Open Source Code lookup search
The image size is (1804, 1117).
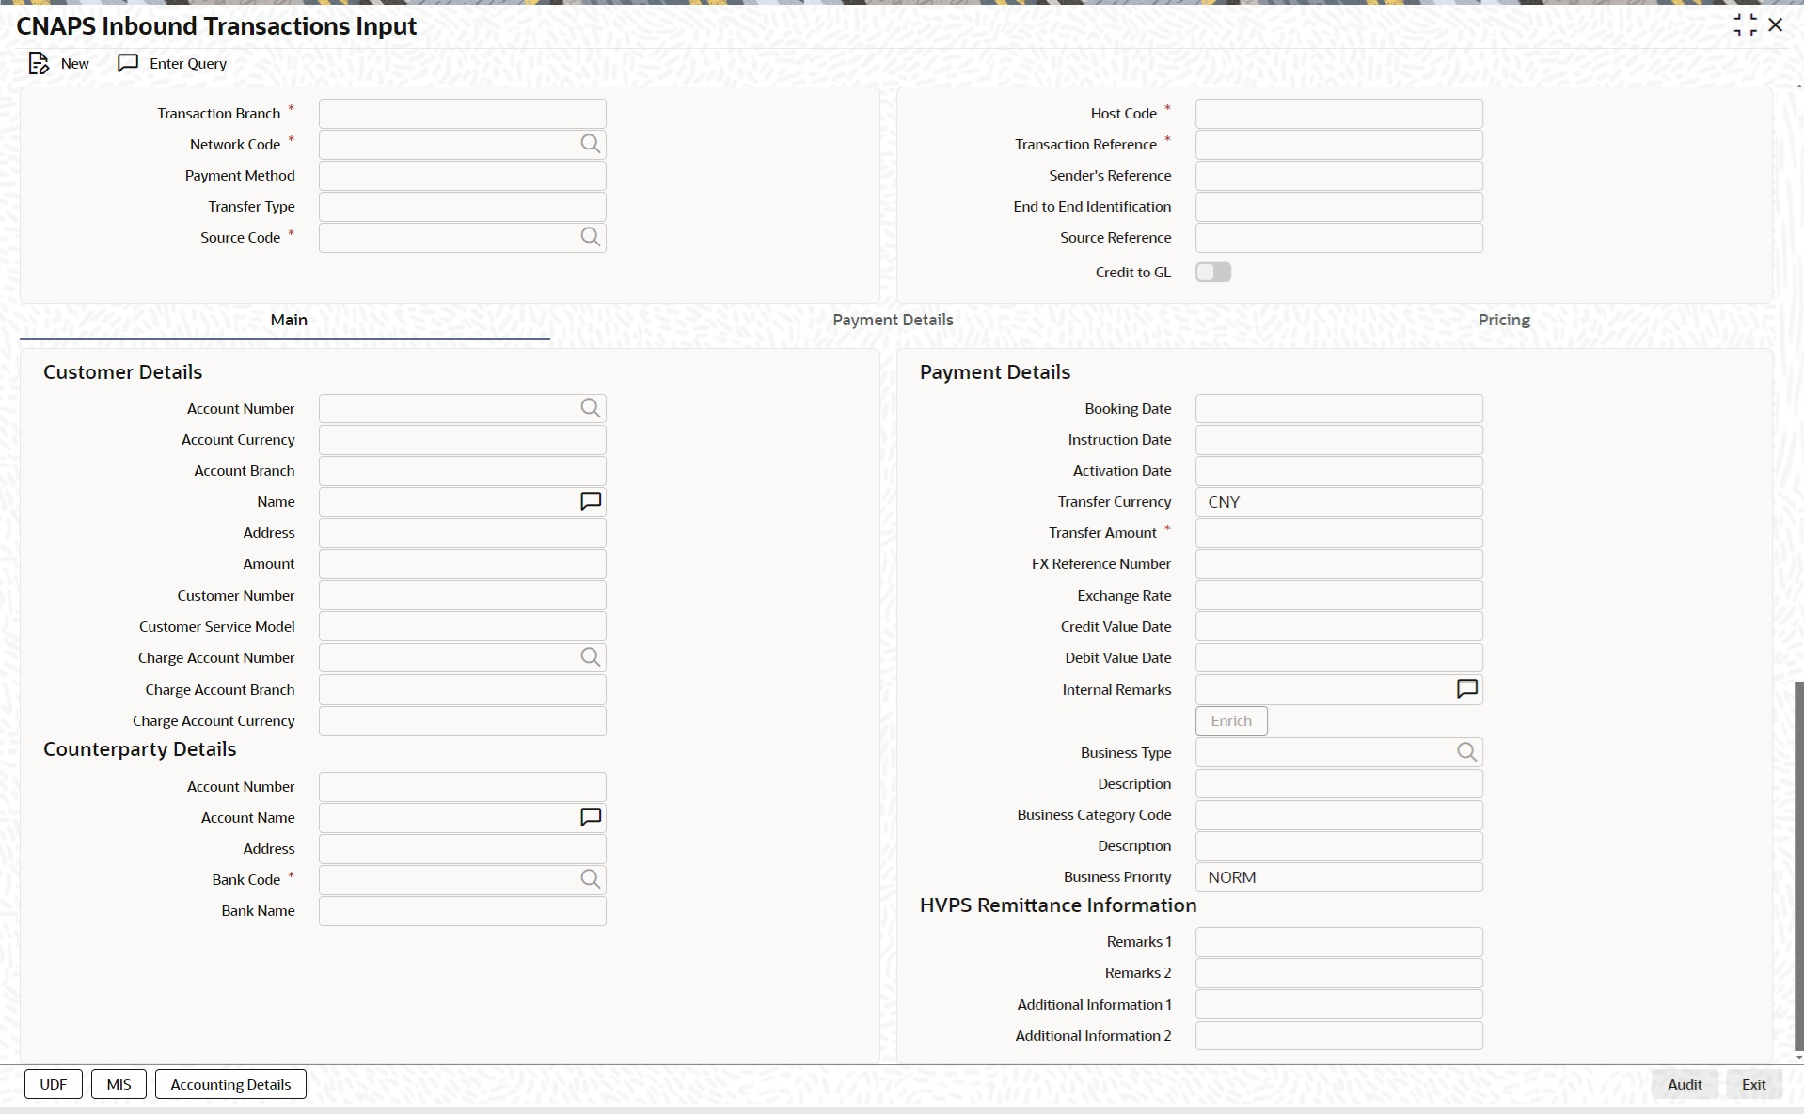pos(590,237)
